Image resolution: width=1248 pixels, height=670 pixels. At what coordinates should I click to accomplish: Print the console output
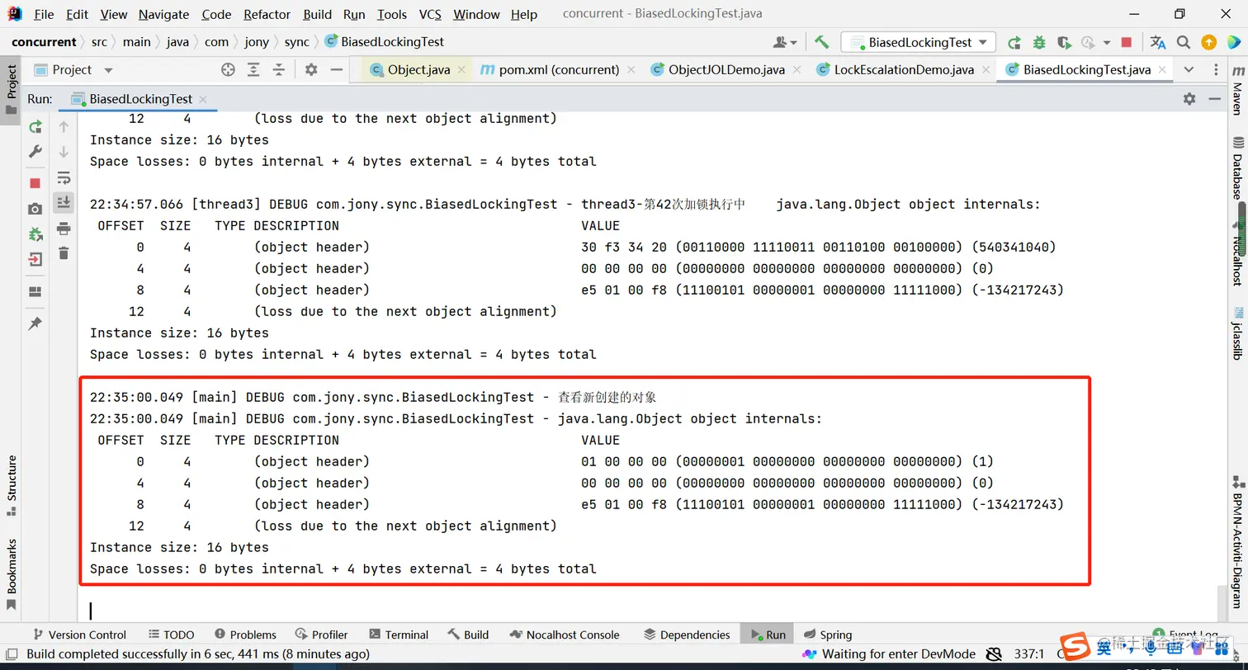(x=64, y=229)
